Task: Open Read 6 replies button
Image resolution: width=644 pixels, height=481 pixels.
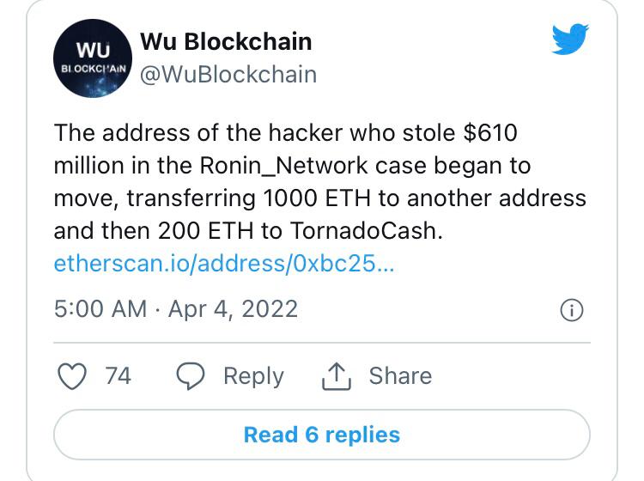Action: 322,435
